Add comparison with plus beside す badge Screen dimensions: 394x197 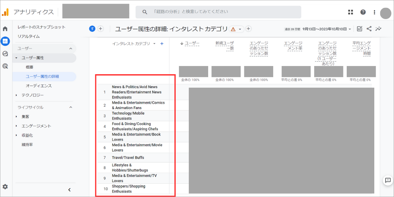point(100,29)
